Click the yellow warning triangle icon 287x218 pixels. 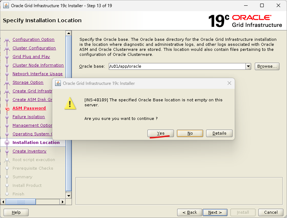(70, 103)
